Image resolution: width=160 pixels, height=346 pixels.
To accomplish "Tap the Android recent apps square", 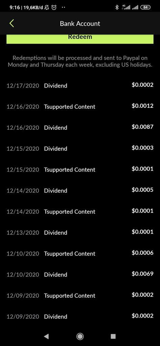I will pos(113,336).
